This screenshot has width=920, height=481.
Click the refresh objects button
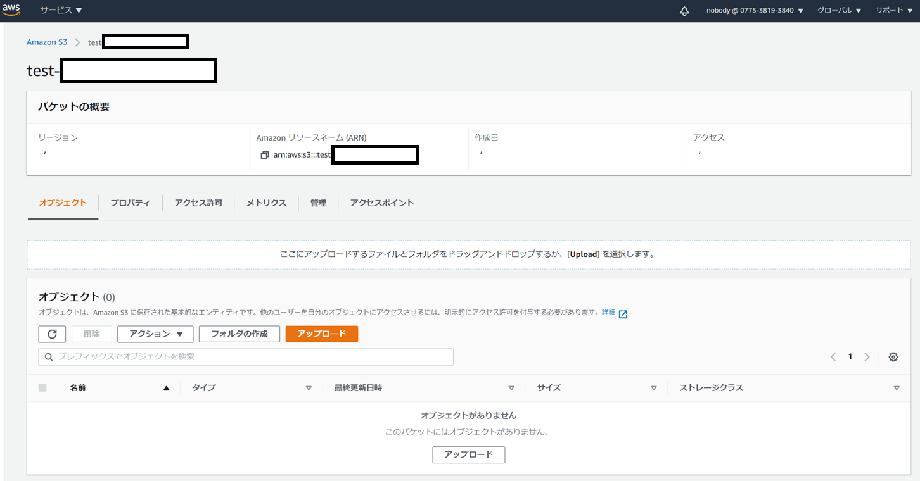(52, 334)
